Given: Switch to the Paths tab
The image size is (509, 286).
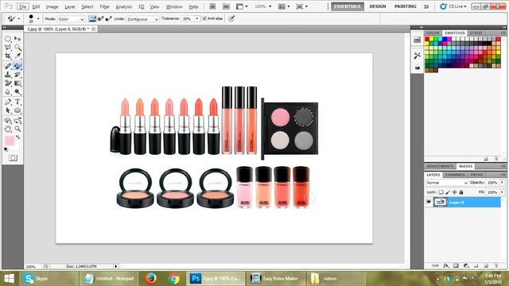Looking at the screenshot, I should pyautogui.click(x=476, y=175).
